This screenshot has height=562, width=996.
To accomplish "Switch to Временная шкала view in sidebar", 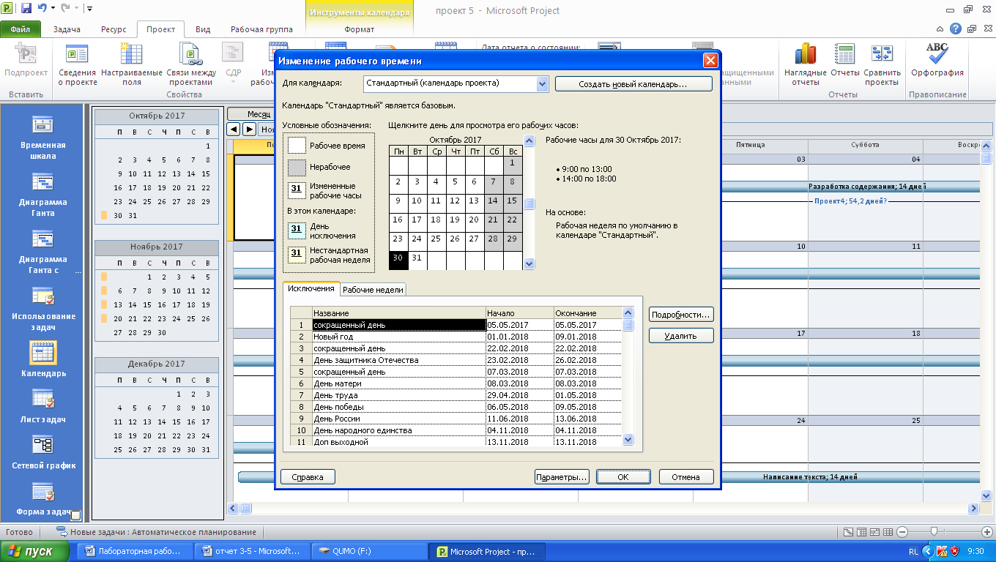I will [43, 138].
